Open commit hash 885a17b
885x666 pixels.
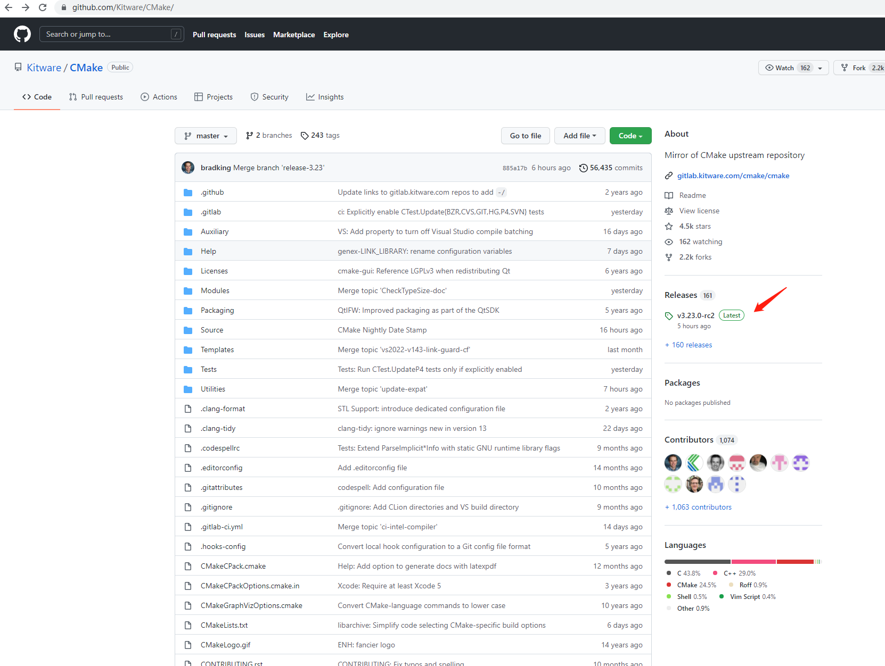pyautogui.click(x=515, y=168)
